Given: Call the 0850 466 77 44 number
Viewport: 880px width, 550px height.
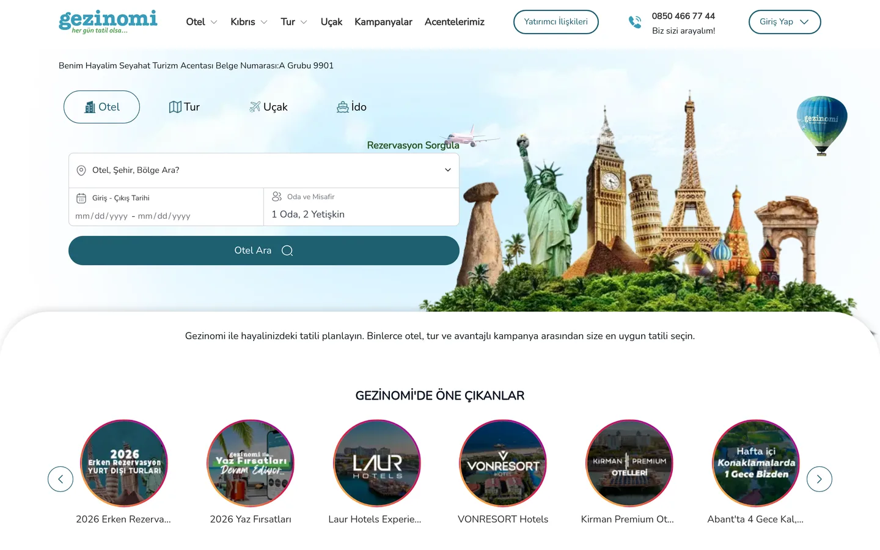Looking at the screenshot, I should pyautogui.click(x=683, y=16).
